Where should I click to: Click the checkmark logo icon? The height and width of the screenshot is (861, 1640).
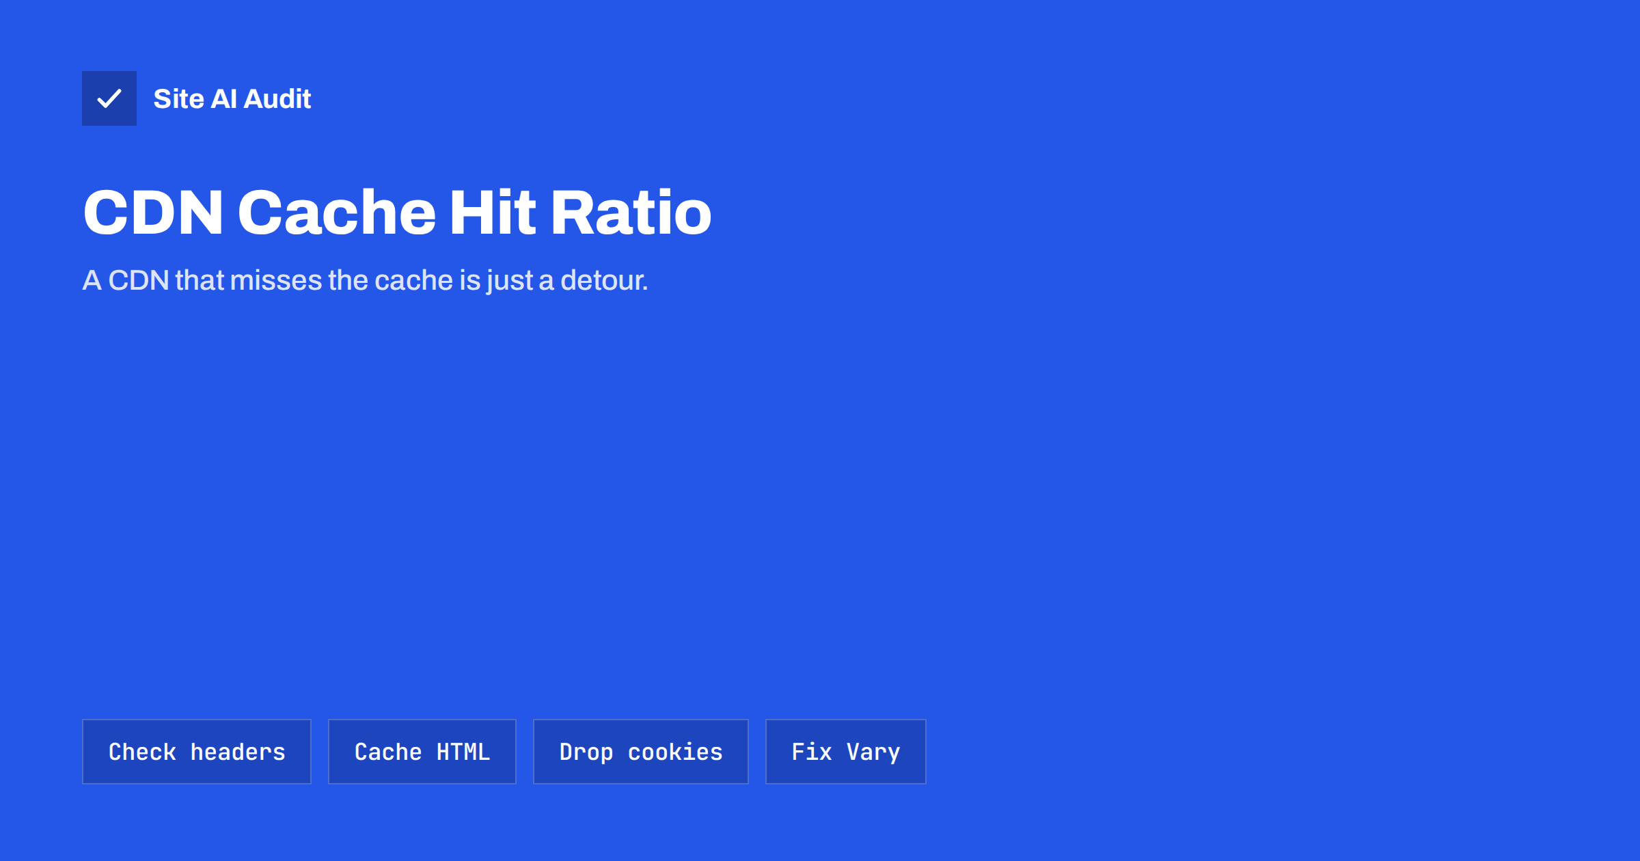(x=109, y=98)
